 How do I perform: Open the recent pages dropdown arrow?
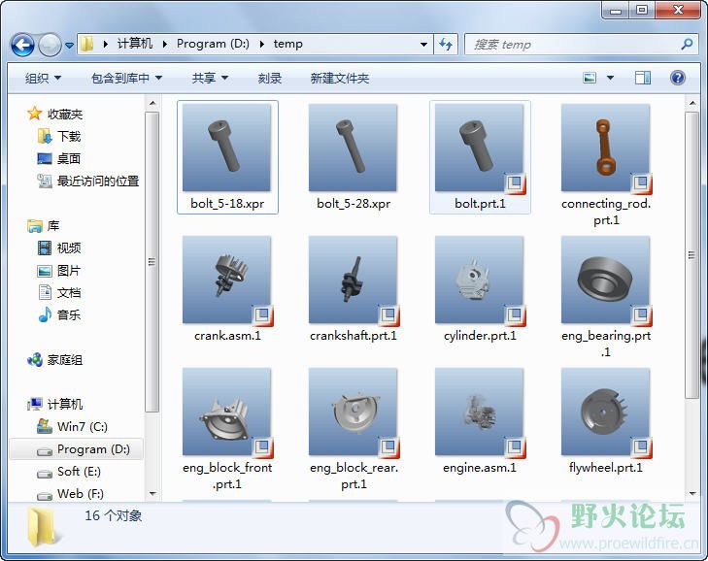coord(70,46)
